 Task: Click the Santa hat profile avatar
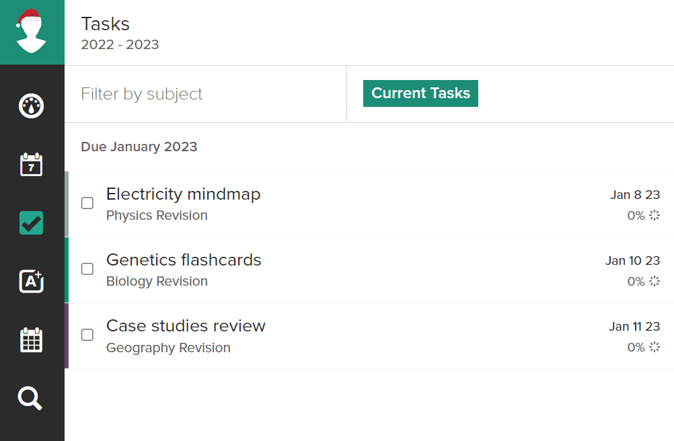(x=31, y=32)
